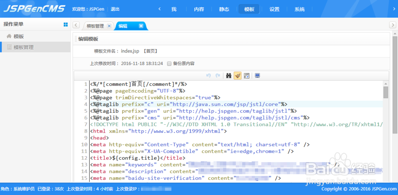Click the ${config.title} title line
This screenshot has height=195, width=398.
click(x=138, y=158)
